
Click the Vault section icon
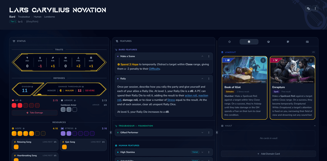click(x=222, y=126)
